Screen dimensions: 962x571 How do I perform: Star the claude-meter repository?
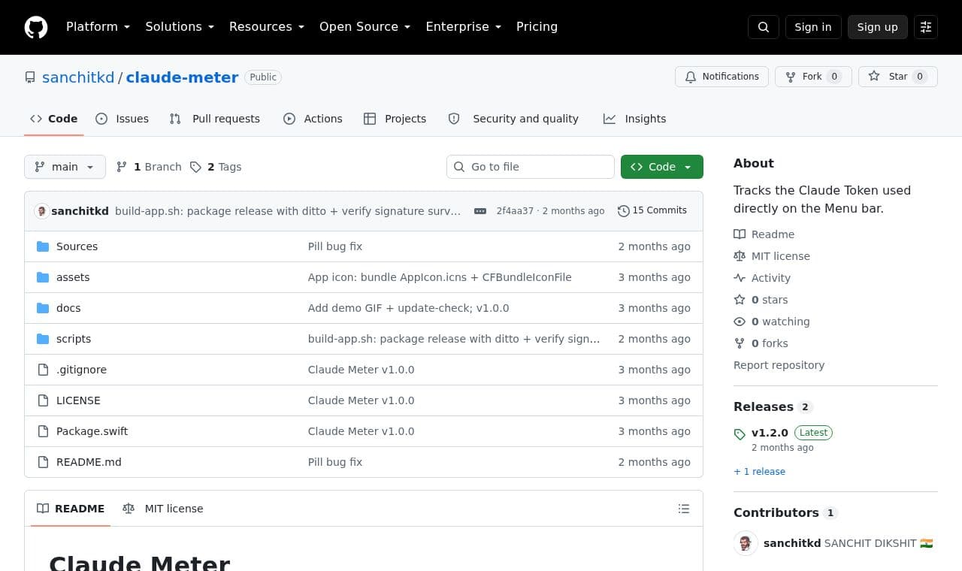point(898,77)
